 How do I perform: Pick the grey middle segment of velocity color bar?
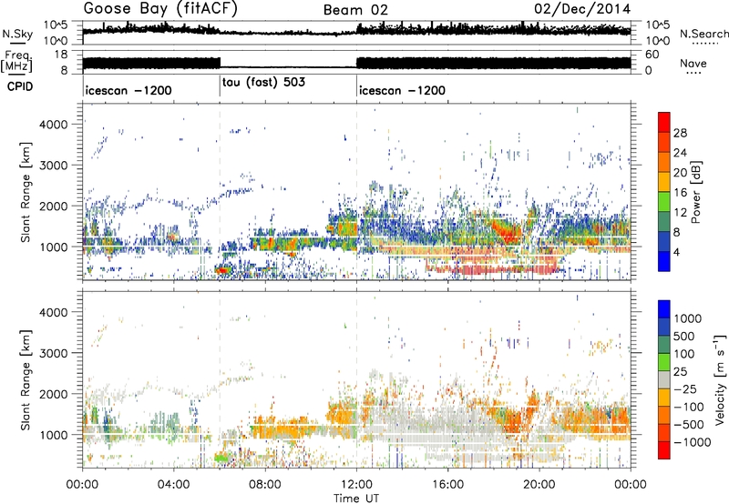664,379
